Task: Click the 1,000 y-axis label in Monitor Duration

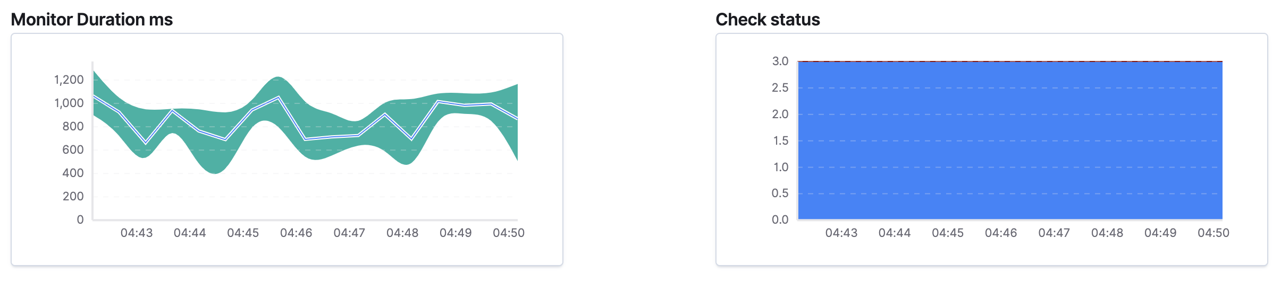Action: pyautogui.click(x=69, y=103)
